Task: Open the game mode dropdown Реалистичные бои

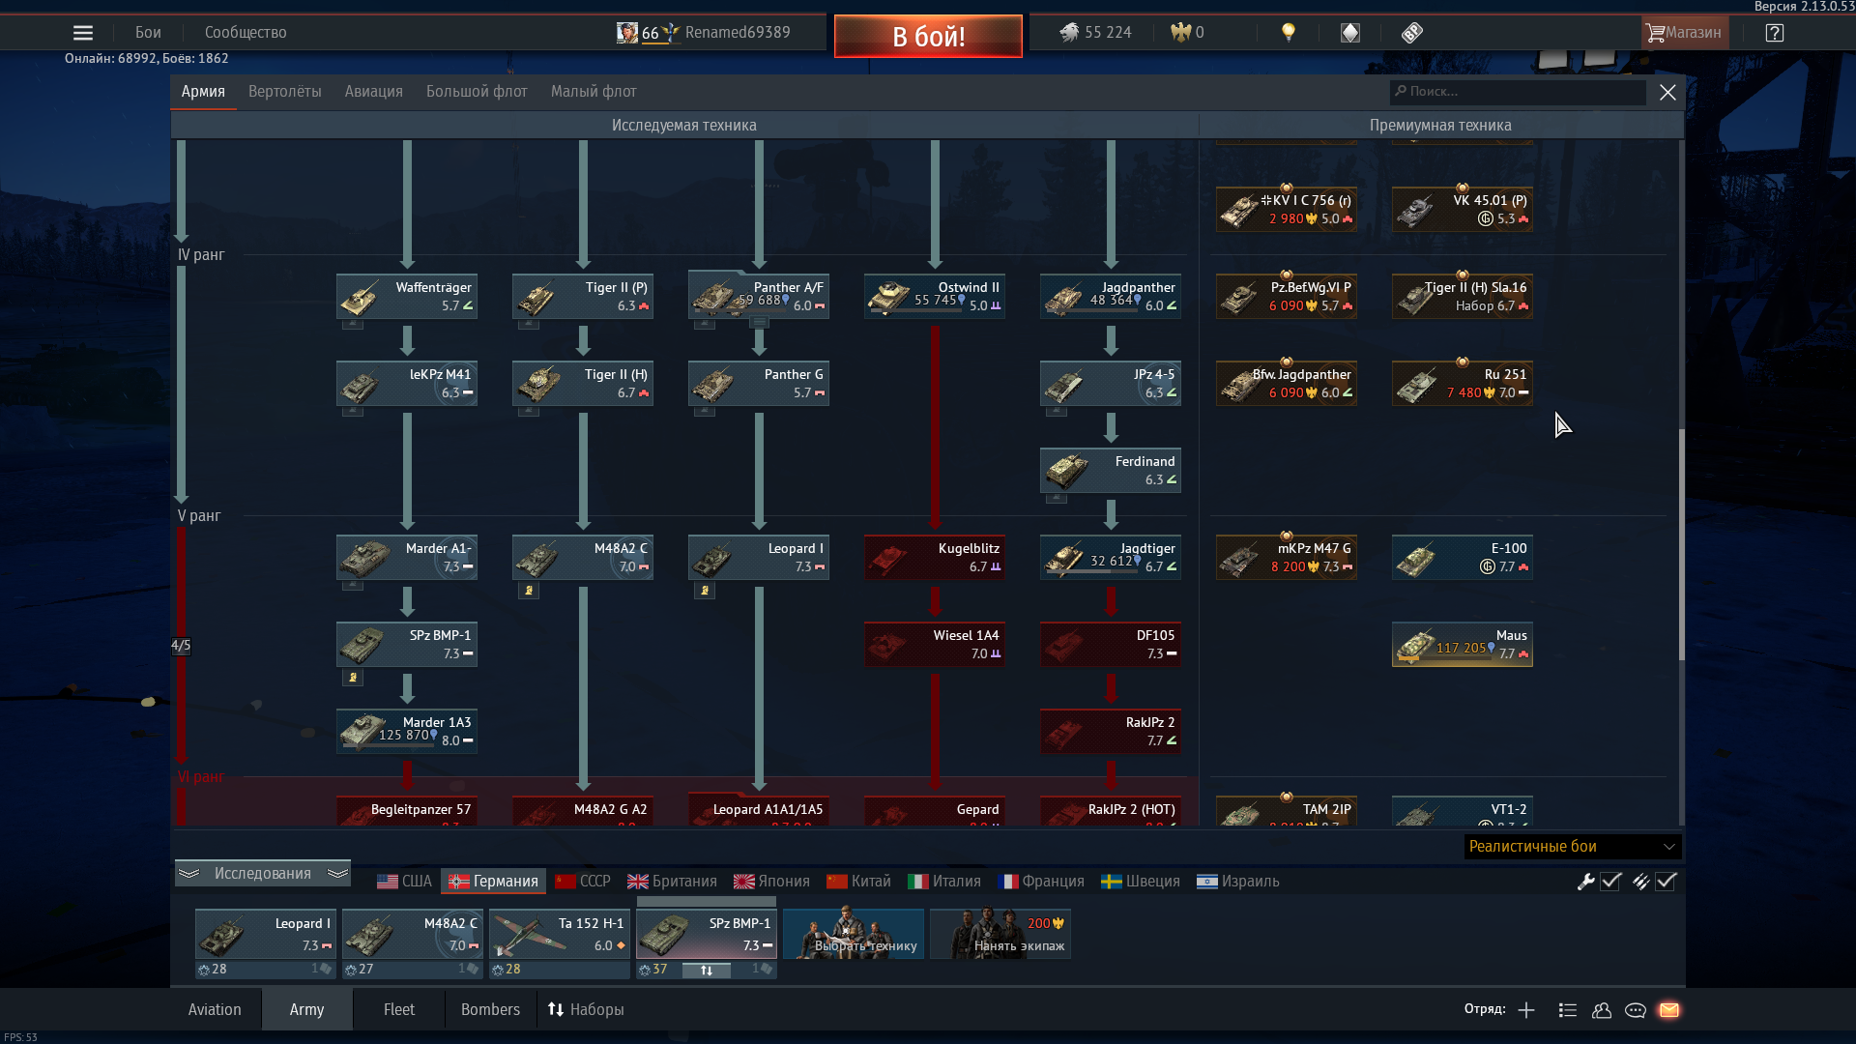Action: pos(1573,847)
